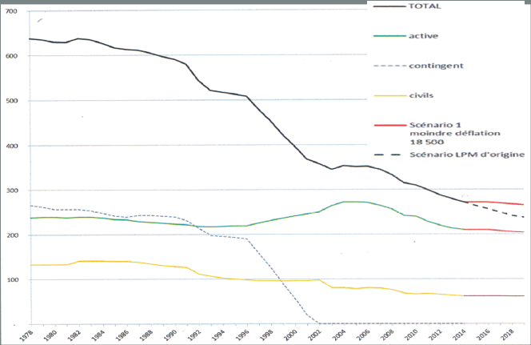531x345 pixels.
Task: Click x-axis year label 2012
Action: 435,335
